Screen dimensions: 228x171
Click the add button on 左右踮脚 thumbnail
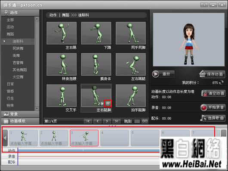[x=108, y=104]
